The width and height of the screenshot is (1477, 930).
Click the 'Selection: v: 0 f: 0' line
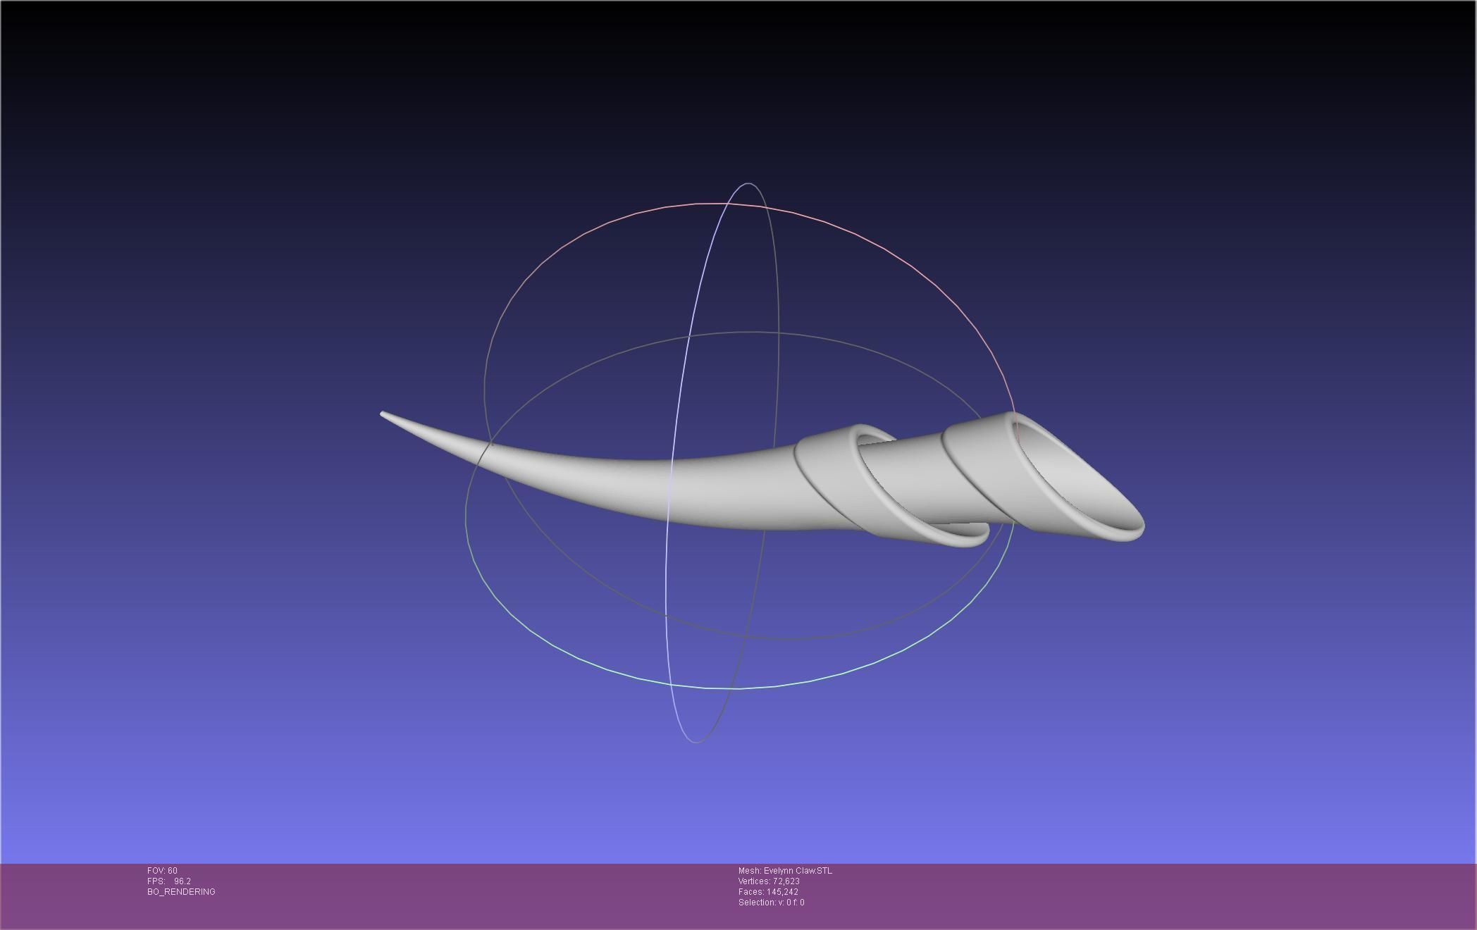coord(771,903)
